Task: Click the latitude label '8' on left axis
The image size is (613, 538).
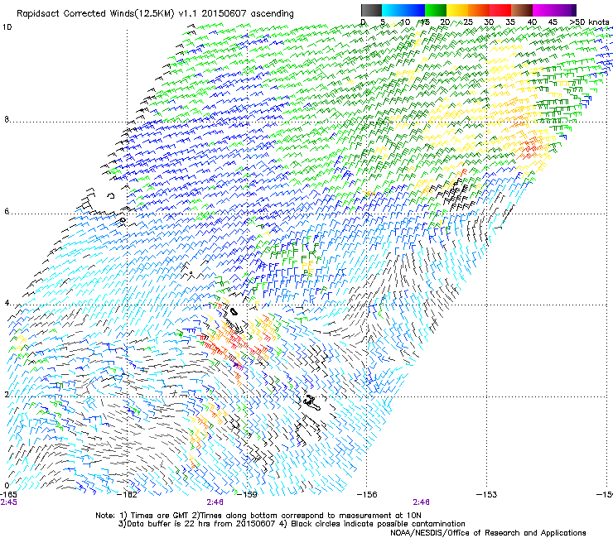Action: tap(7, 119)
